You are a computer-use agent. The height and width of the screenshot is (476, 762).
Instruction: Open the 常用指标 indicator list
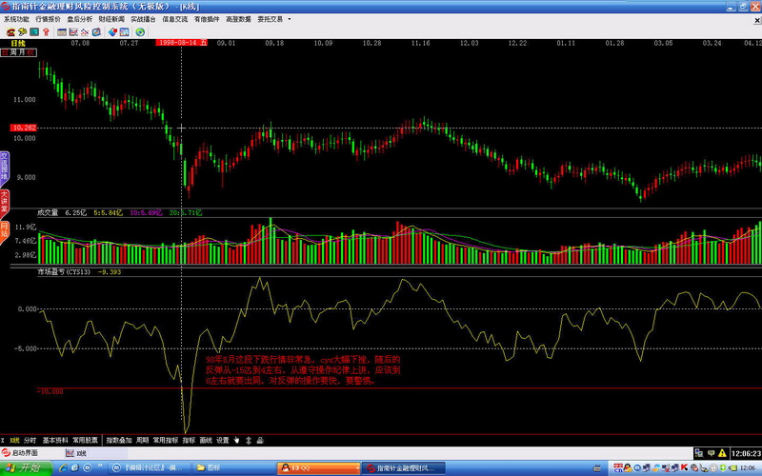(x=166, y=441)
